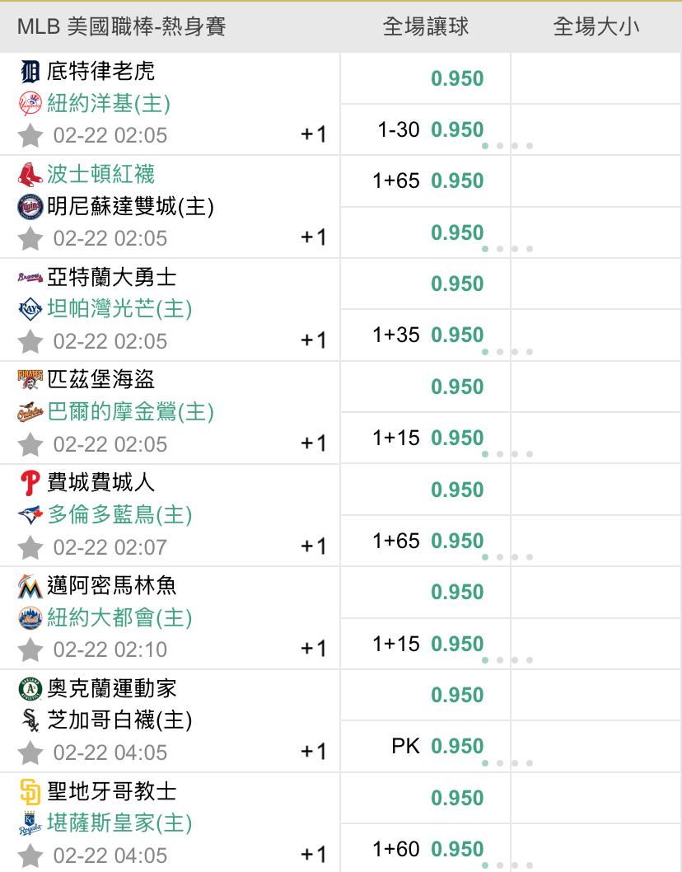The image size is (682, 872).
Task: Click the Detroit Tigers team logo
Action: (30, 72)
